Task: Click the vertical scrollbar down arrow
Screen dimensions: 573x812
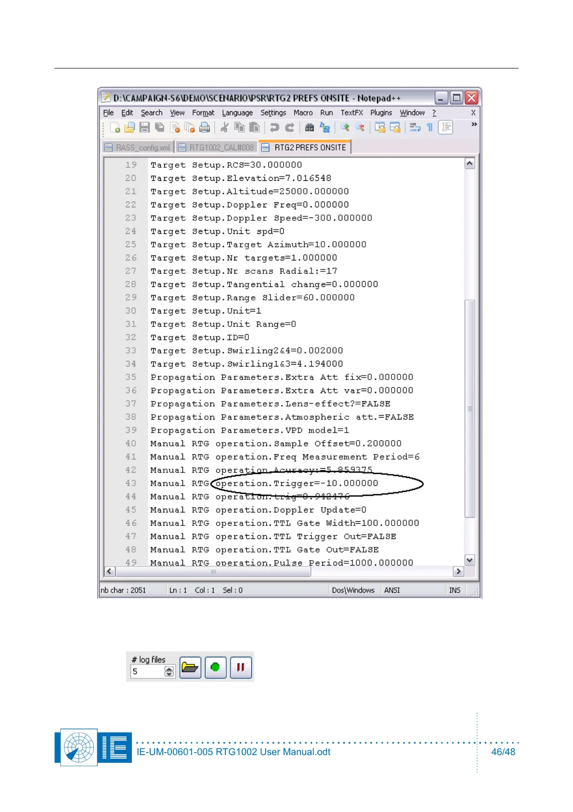Action: click(469, 560)
